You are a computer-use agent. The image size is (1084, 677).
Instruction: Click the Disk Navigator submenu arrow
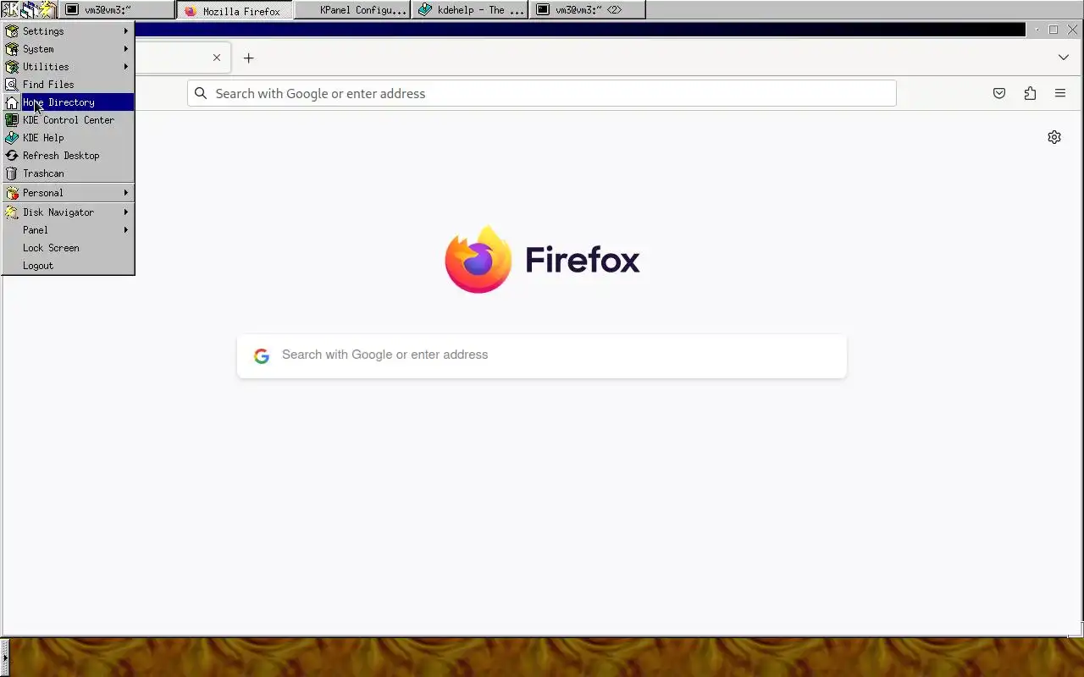[x=126, y=212]
